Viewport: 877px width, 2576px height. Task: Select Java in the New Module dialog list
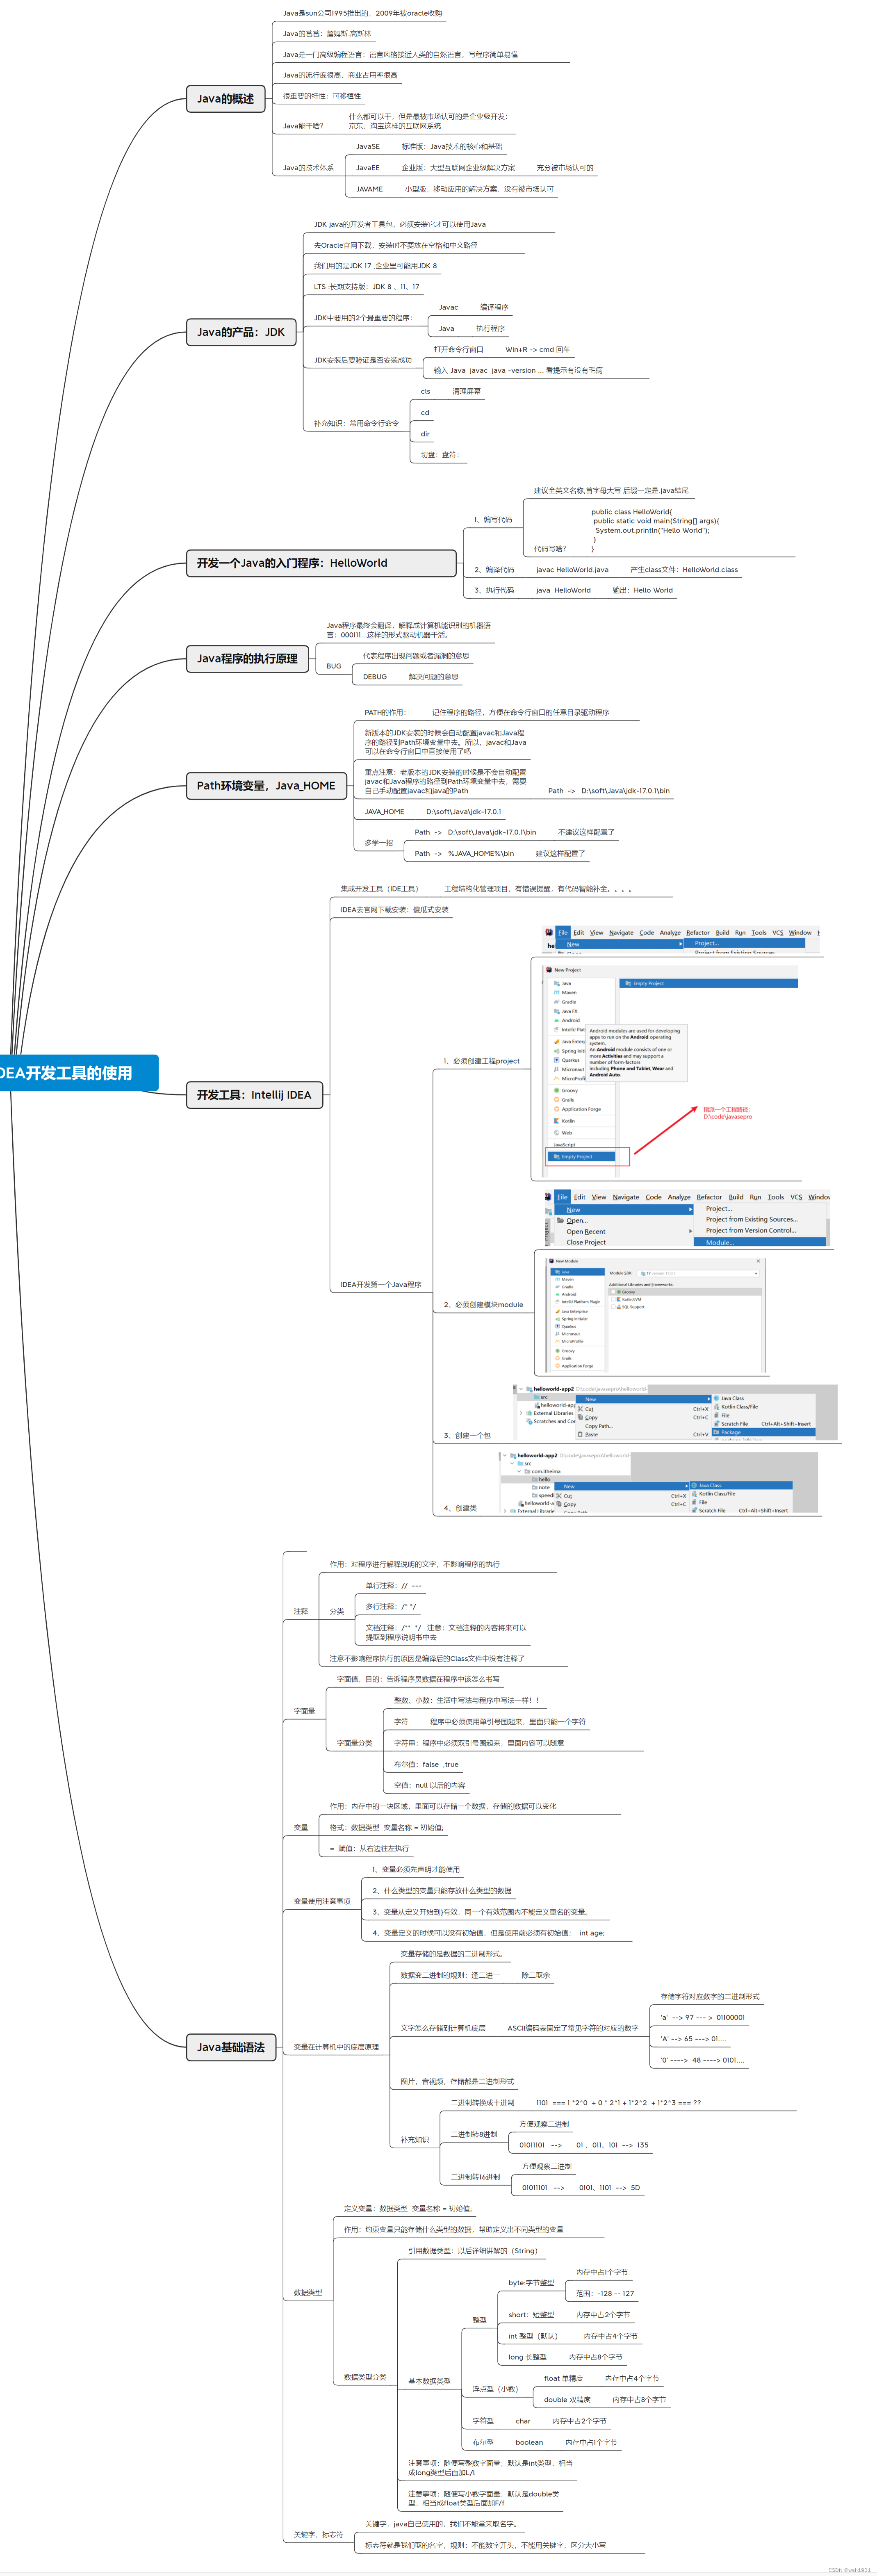pos(579,1271)
